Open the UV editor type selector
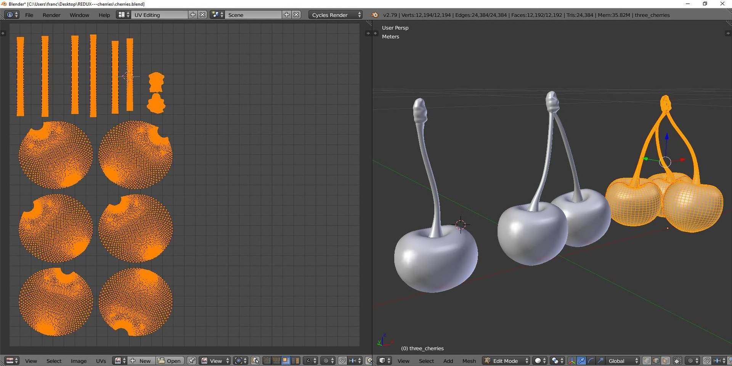The image size is (732, 366). 12,361
